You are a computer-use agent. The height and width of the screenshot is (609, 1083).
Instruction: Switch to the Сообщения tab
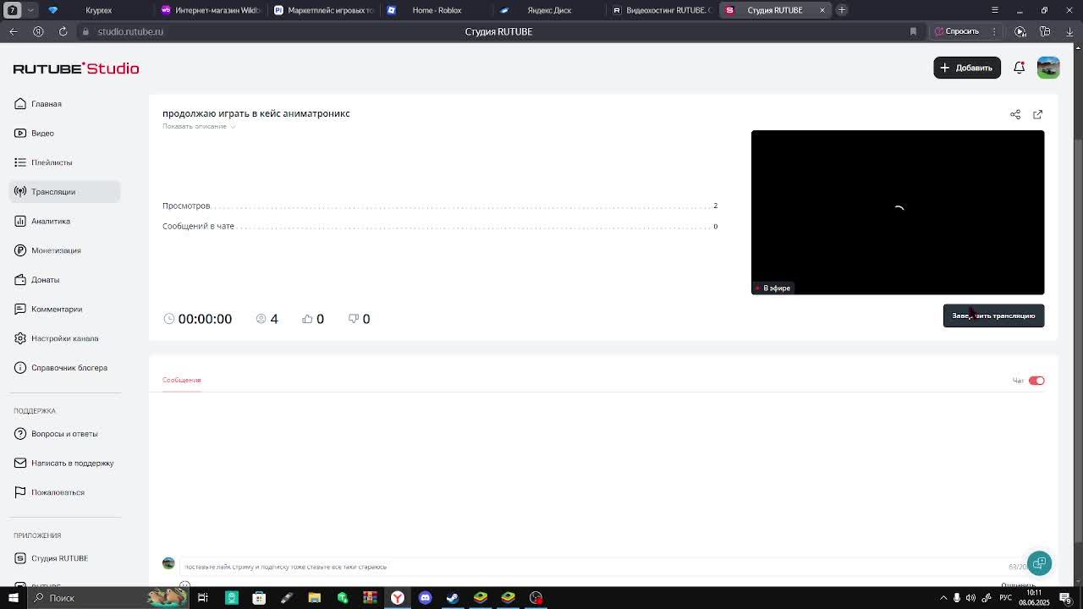(x=182, y=380)
